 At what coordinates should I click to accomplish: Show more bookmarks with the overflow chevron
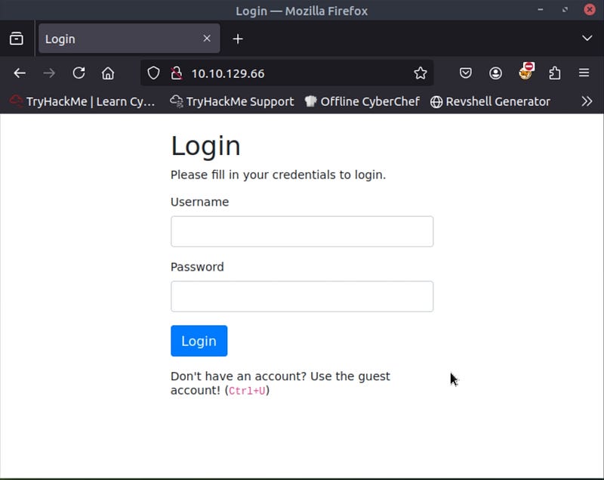[587, 101]
